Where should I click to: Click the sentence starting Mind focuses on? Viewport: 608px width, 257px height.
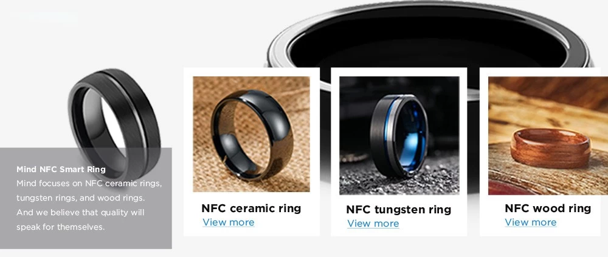pos(89,190)
